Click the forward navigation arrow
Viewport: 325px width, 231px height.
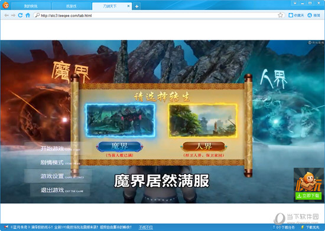pyautogui.click(x=13, y=15)
